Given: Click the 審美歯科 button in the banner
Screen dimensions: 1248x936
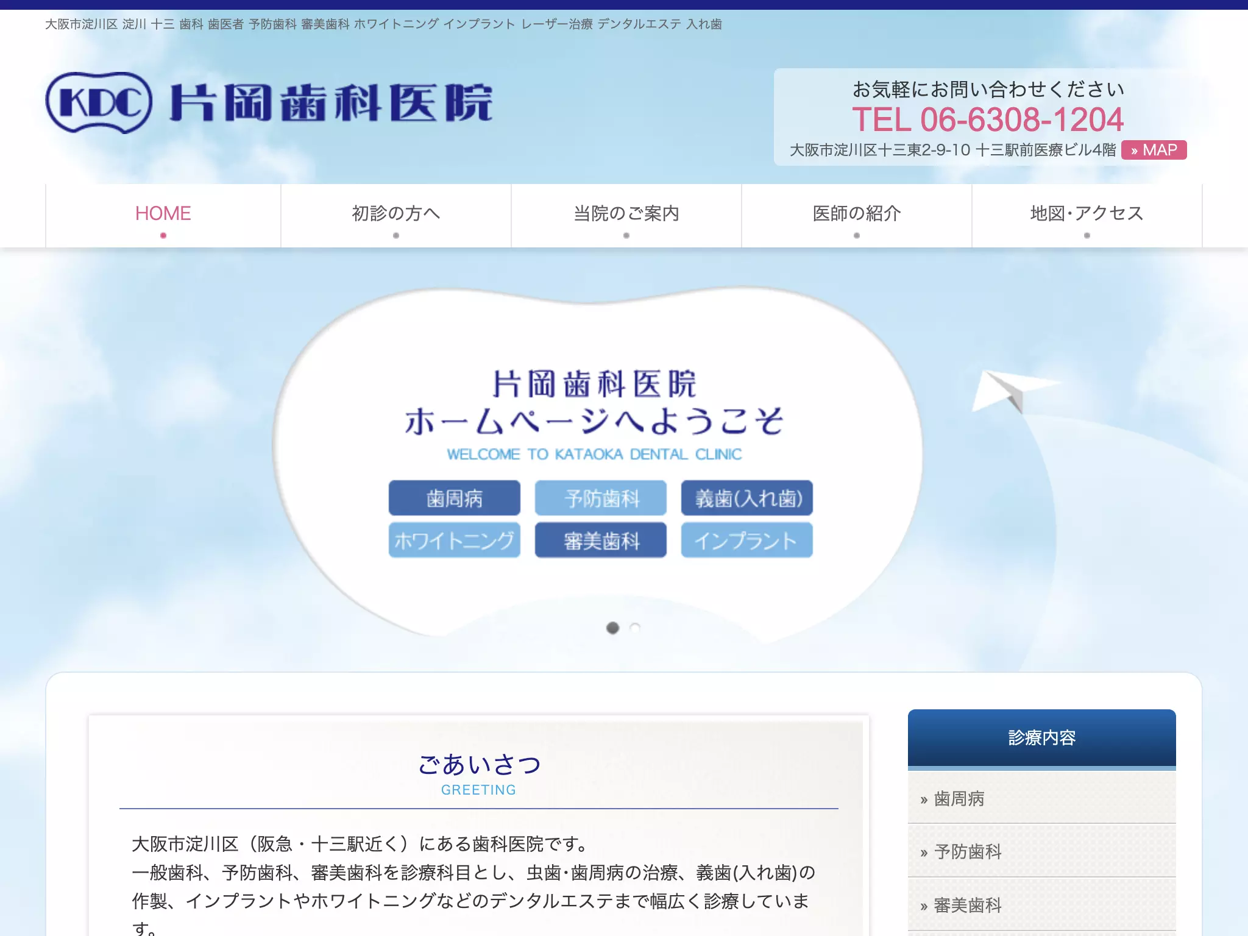Looking at the screenshot, I should click(601, 540).
